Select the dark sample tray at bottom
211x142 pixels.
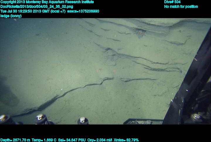[142, 121]
